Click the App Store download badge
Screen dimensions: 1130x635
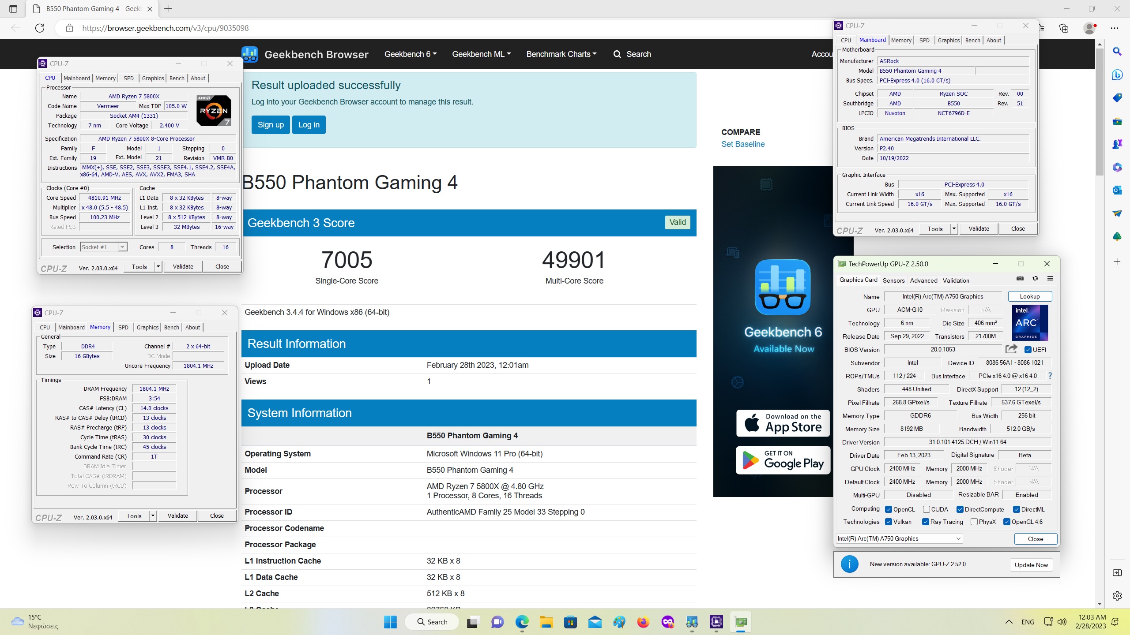pyautogui.click(x=783, y=423)
